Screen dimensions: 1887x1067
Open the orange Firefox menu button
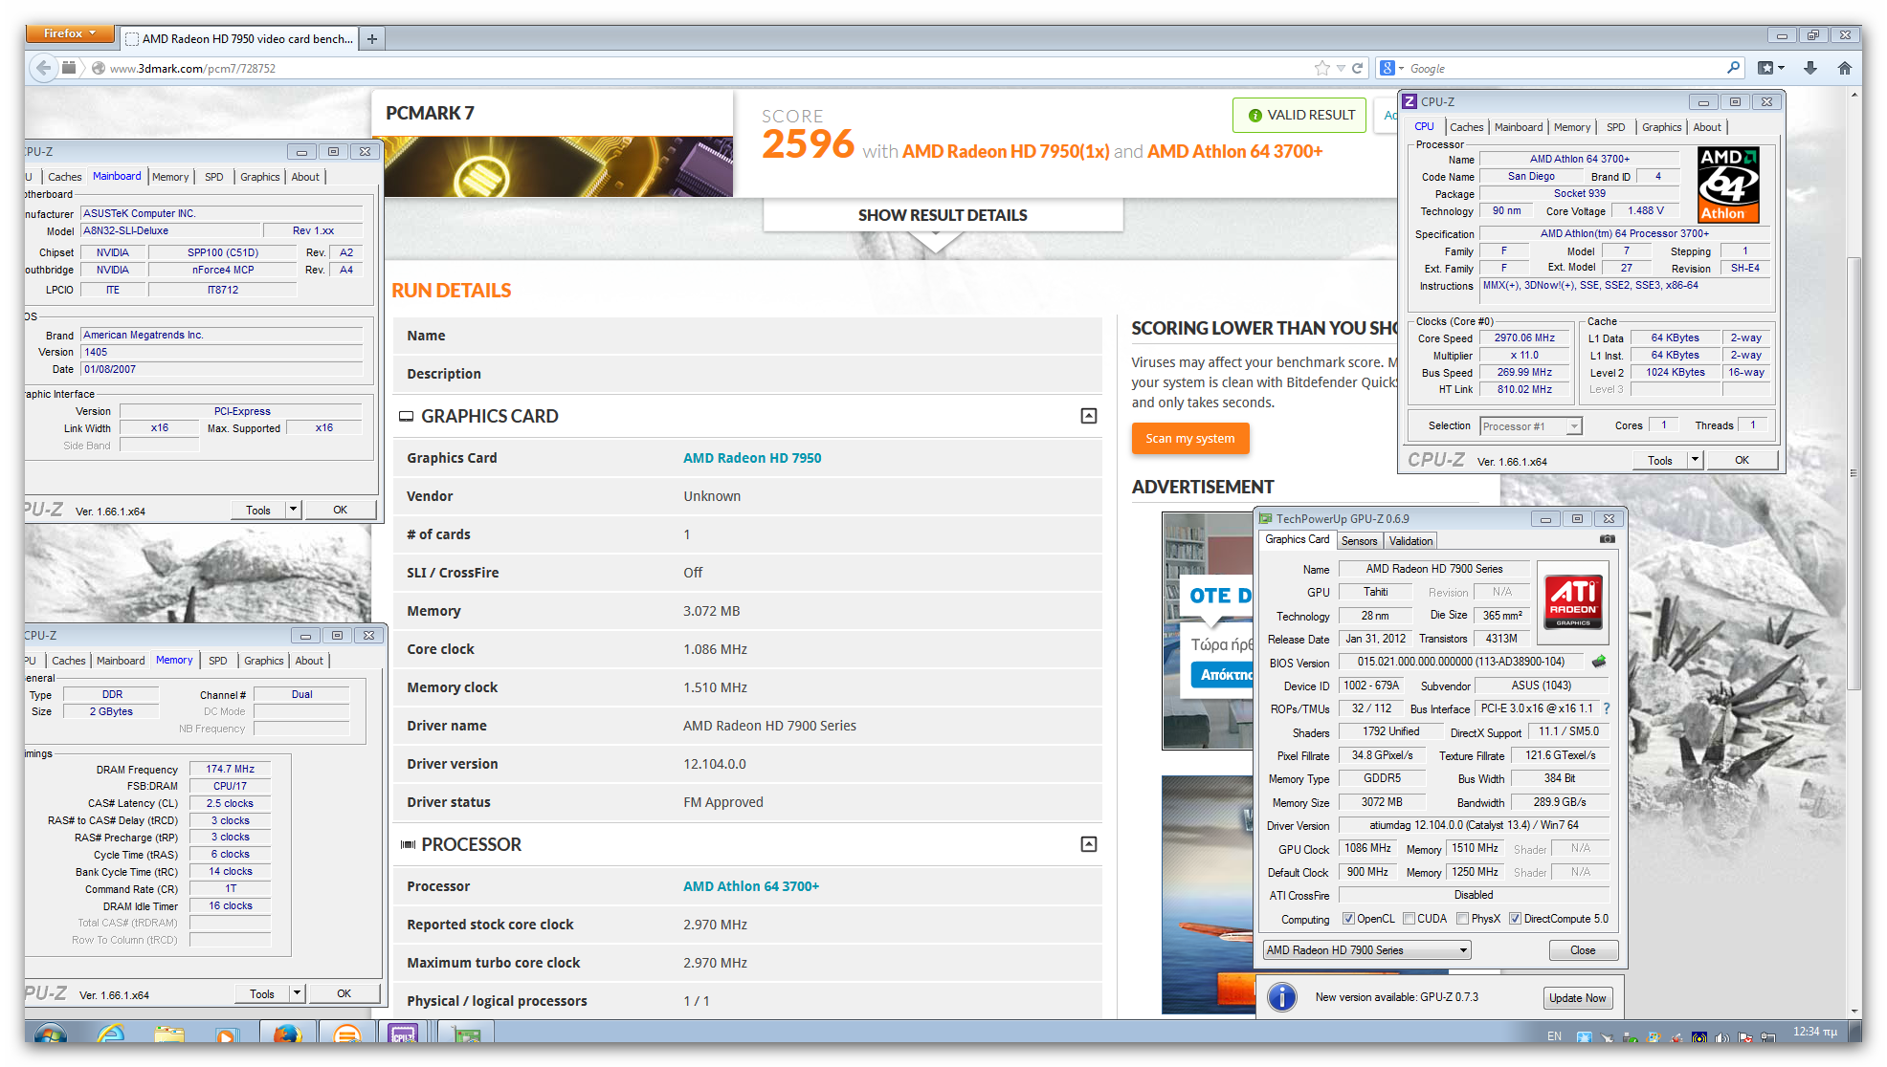(70, 33)
